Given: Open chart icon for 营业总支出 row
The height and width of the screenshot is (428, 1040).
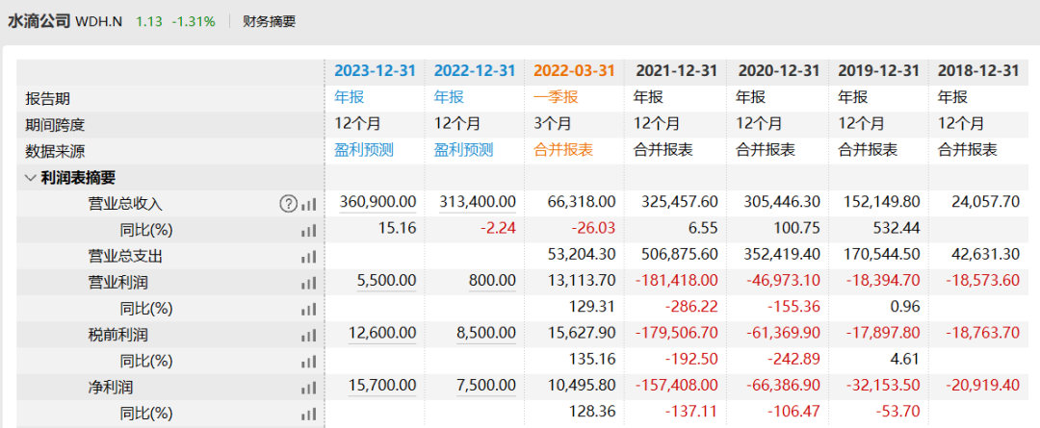Looking at the screenshot, I should (309, 257).
